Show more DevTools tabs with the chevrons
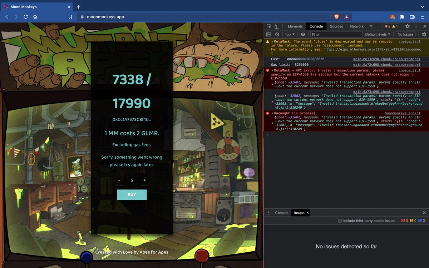Viewport: 429px width, 268px height. 371,26
